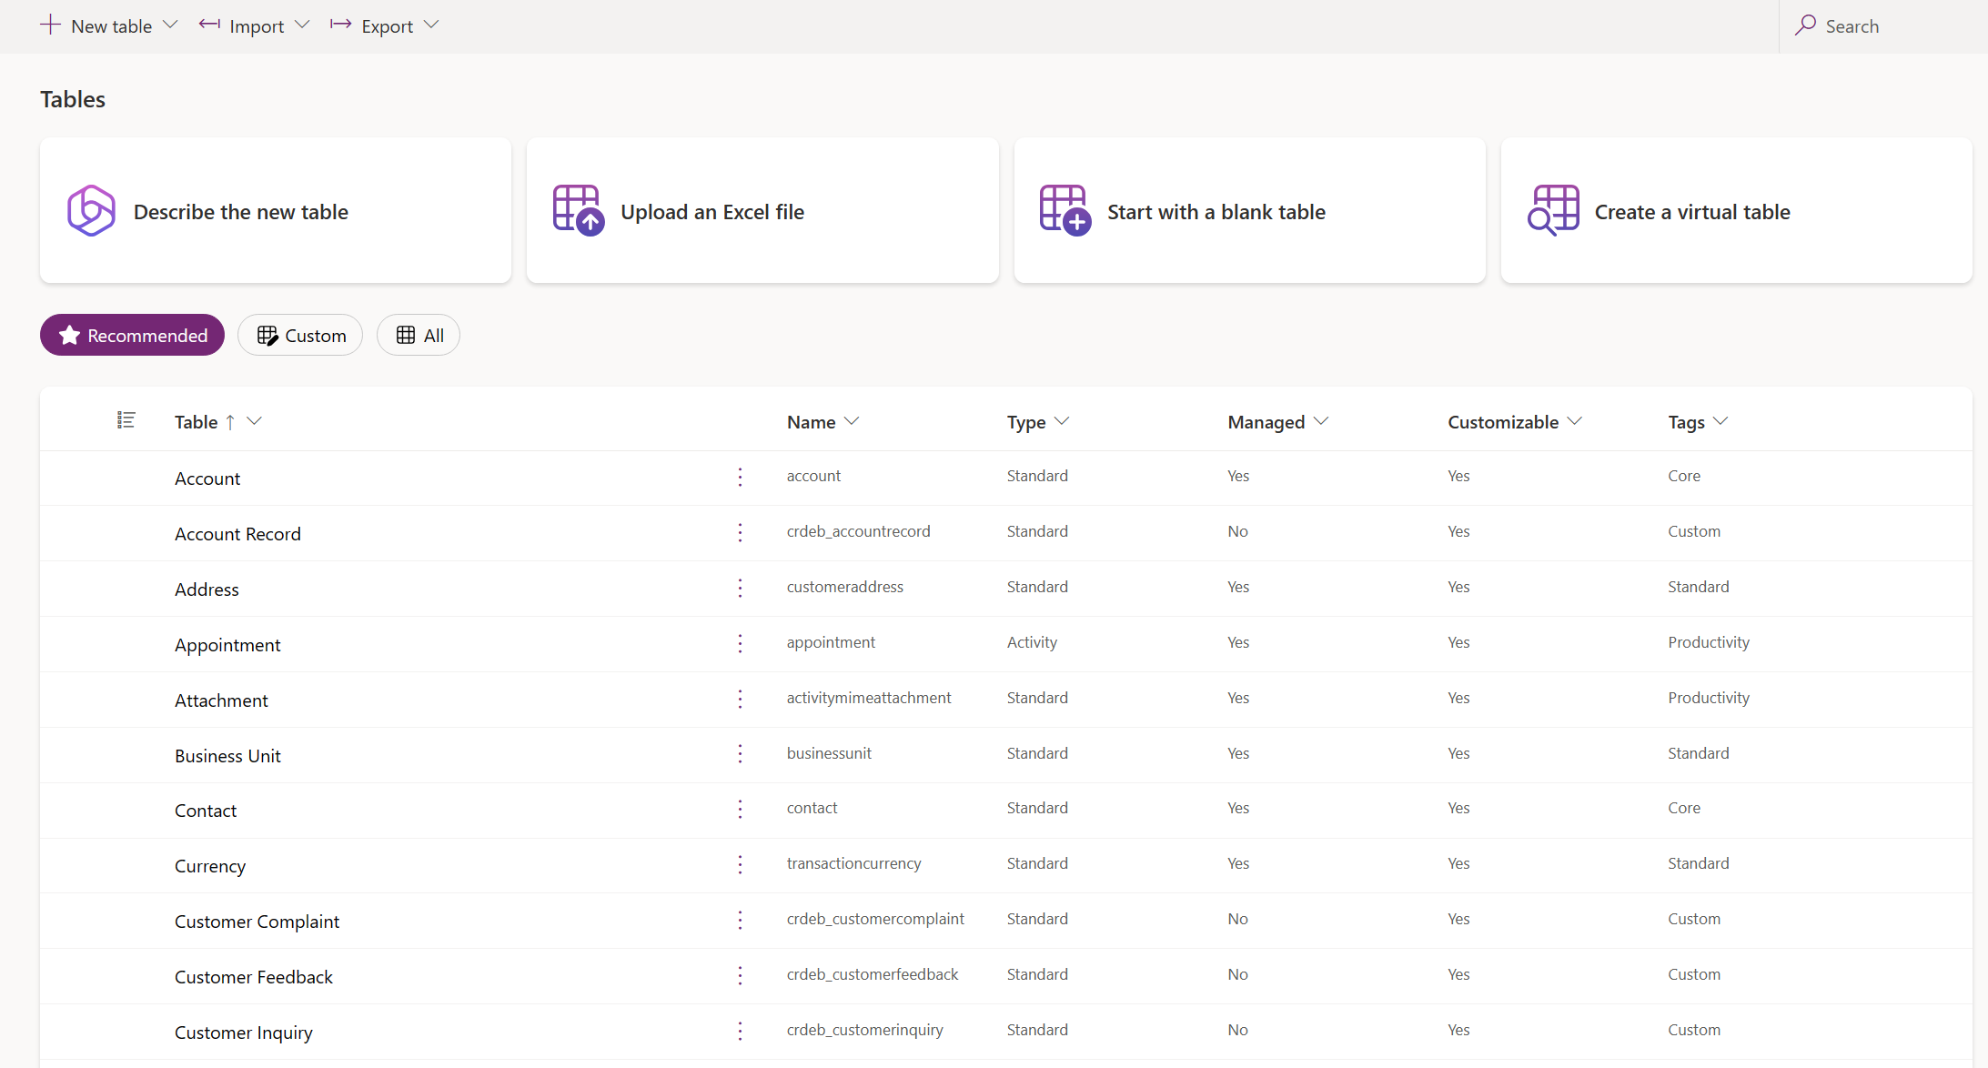Viewport: 1988px width, 1068px height.
Task: Click the Customer Feedback table link
Action: click(x=255, y=976)
